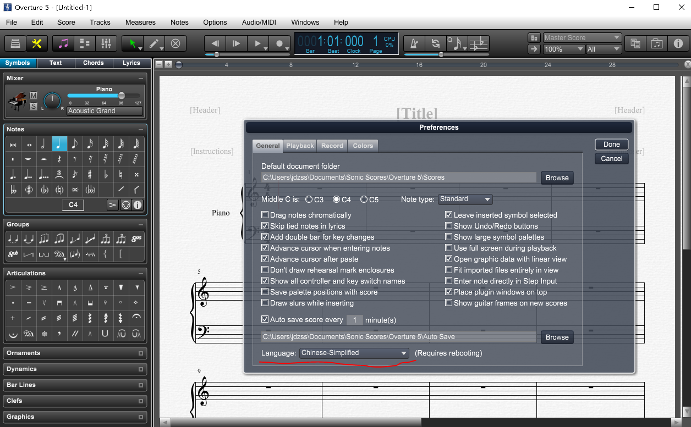The image size is (691, 427).
Task: Open the 100% zoom dropdown
Action: 563,49
